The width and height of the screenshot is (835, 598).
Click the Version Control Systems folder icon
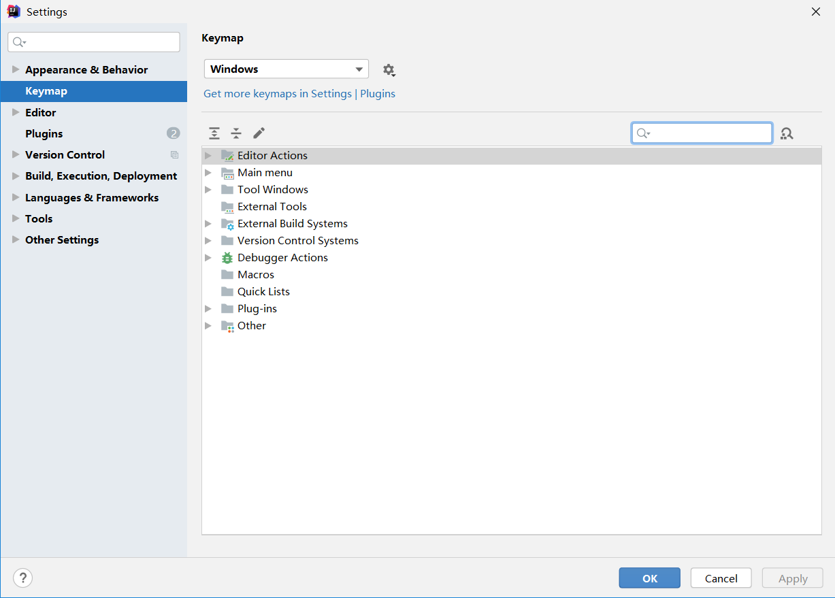point(227,240)
